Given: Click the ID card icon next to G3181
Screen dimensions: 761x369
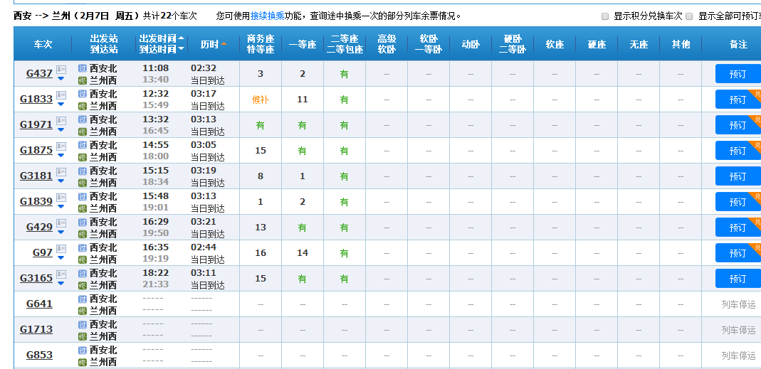Looking at the screenshot, I should pyautogui.click(x=61, y=172).
